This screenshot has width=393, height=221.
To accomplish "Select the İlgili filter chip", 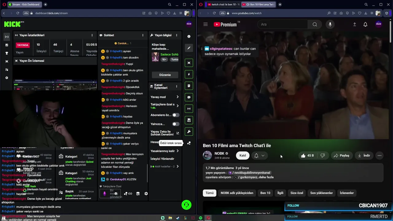I will coord(280,193).
